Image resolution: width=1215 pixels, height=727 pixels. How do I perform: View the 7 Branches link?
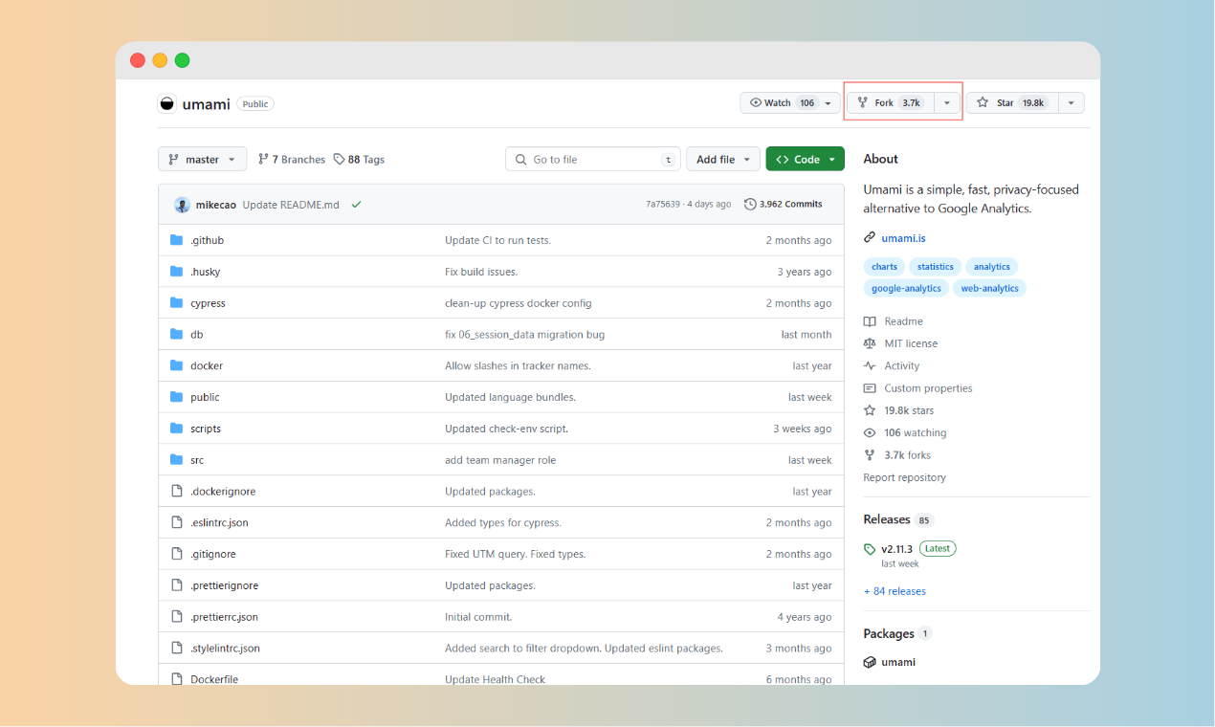click(x=292, y=160)
